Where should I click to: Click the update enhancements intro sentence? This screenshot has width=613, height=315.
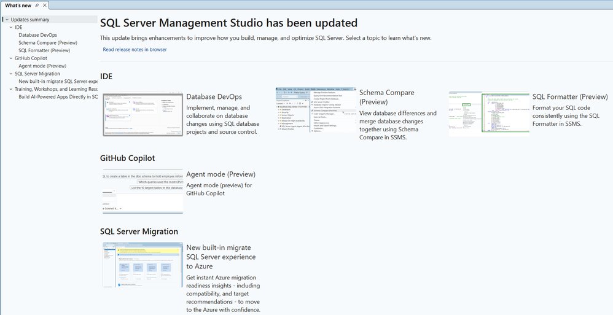click(x=265, y=38)
